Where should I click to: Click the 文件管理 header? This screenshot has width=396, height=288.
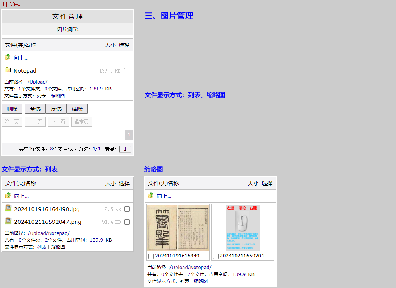(x=67, y=16)
